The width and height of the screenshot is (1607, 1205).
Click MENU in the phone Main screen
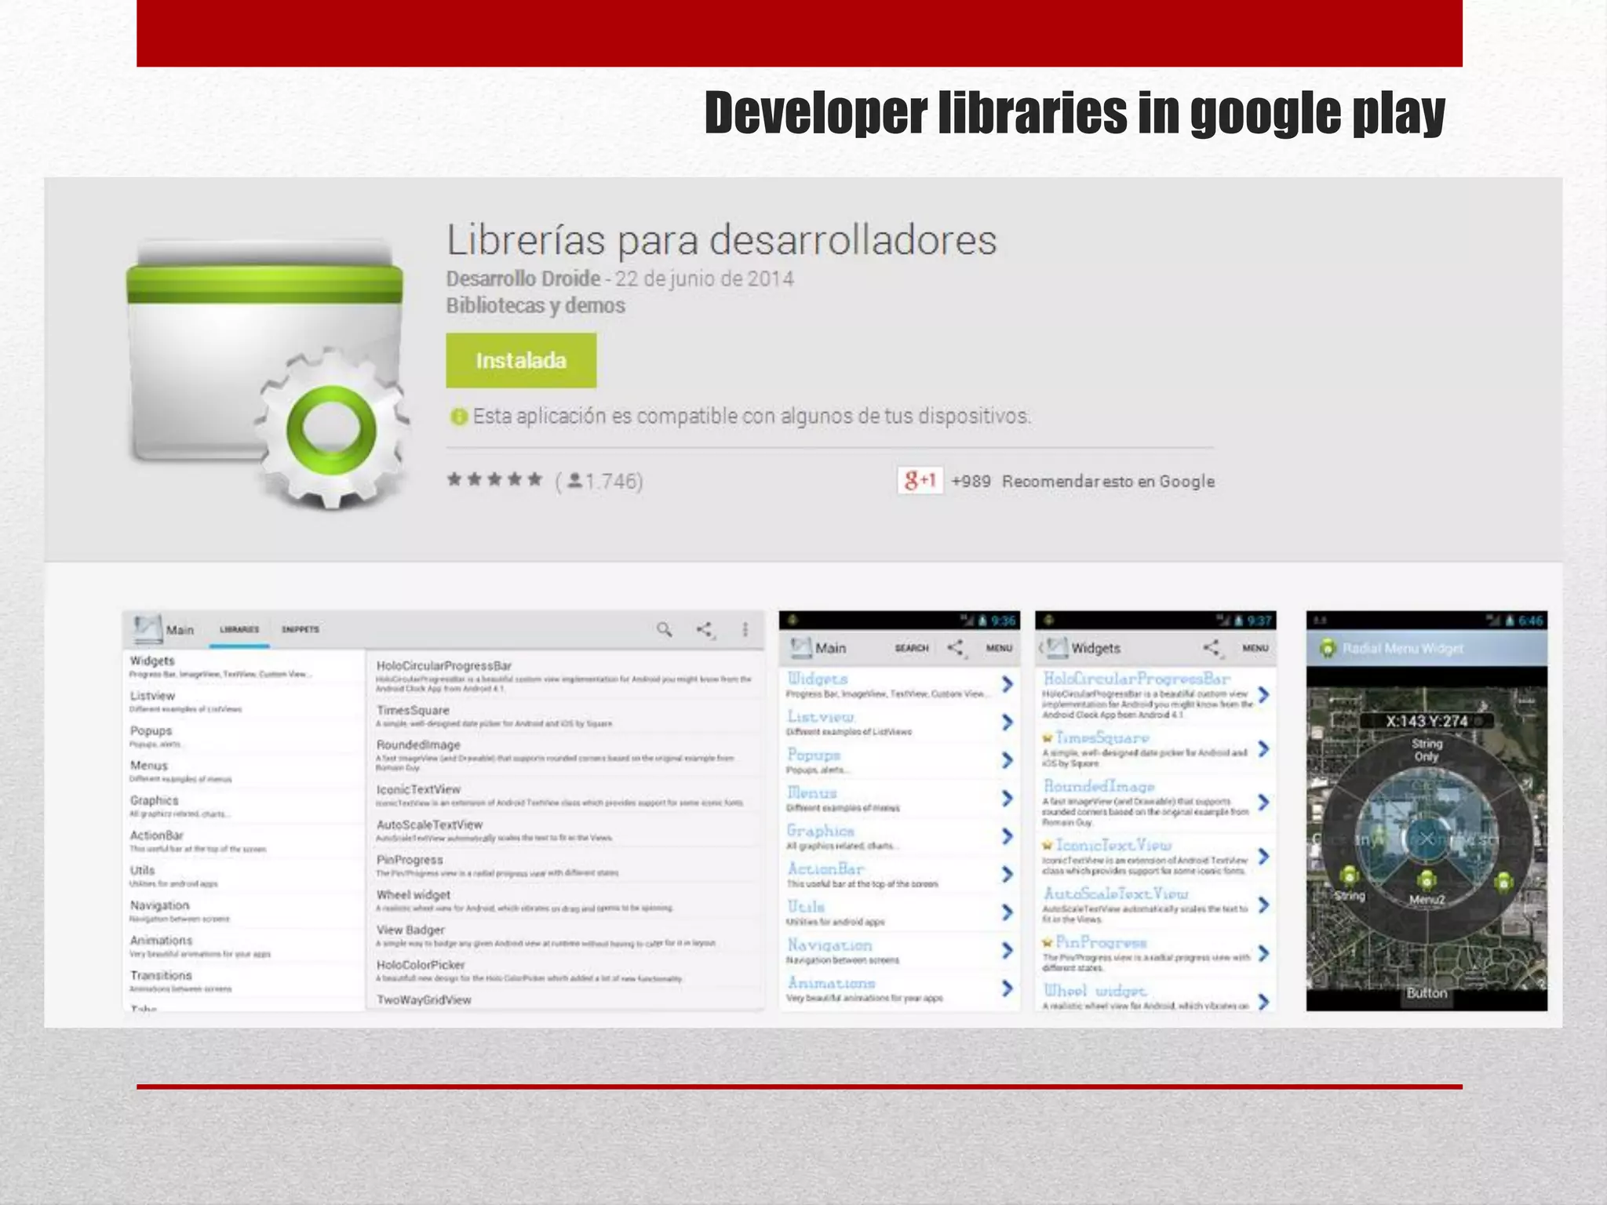click(x=999, y=648)
